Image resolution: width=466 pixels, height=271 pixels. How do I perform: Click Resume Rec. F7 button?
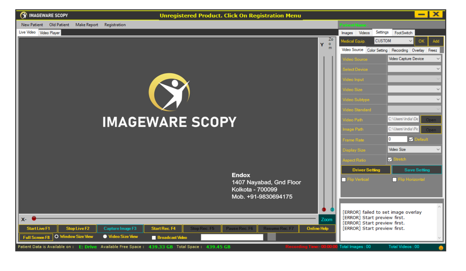point(278,229)
